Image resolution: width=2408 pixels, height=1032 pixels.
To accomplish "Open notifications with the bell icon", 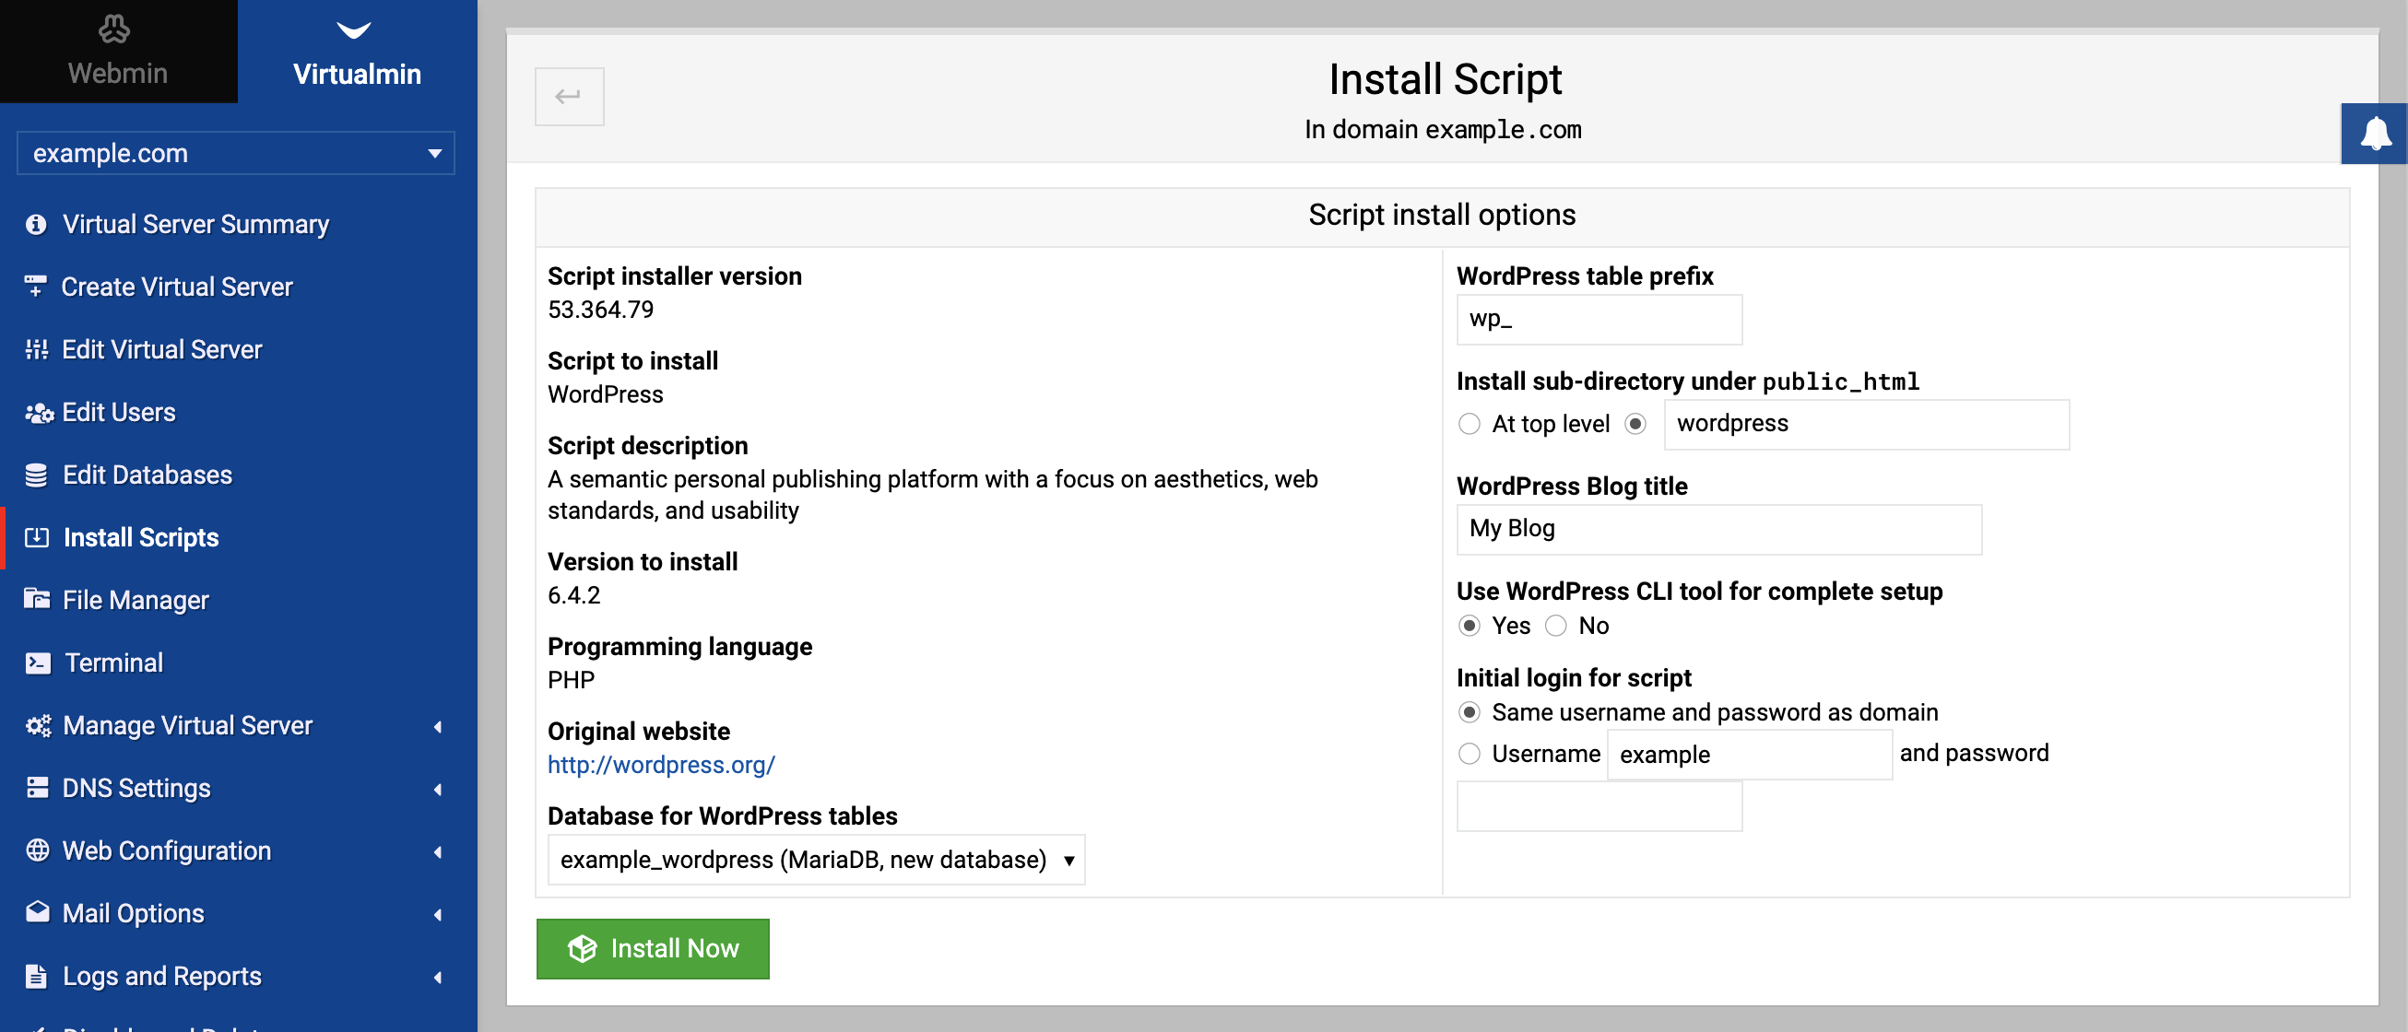I will coord(2374,134).
